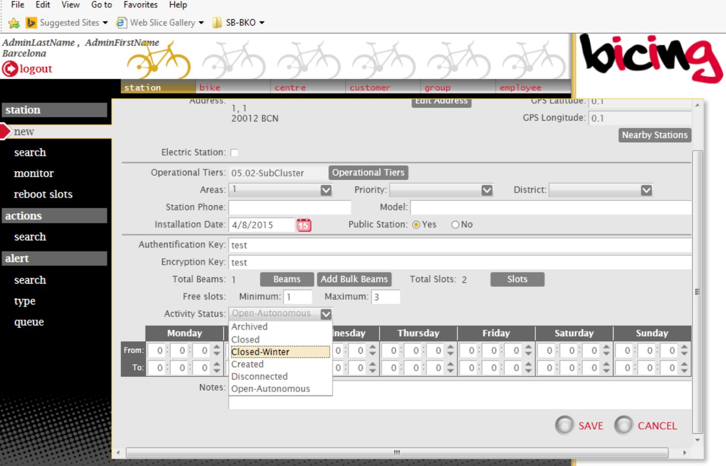
Task: Open the Favorites menu
Action: (x=141, y=5)
